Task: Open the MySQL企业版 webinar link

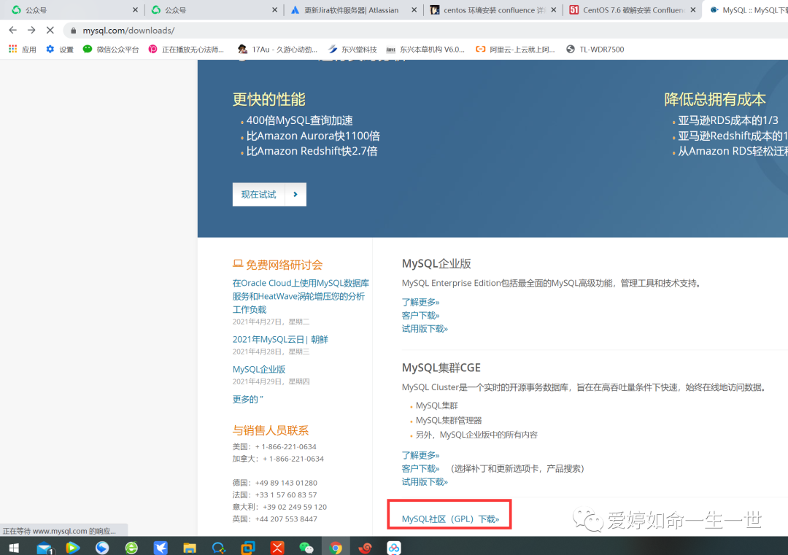Action: coord(259,369)
